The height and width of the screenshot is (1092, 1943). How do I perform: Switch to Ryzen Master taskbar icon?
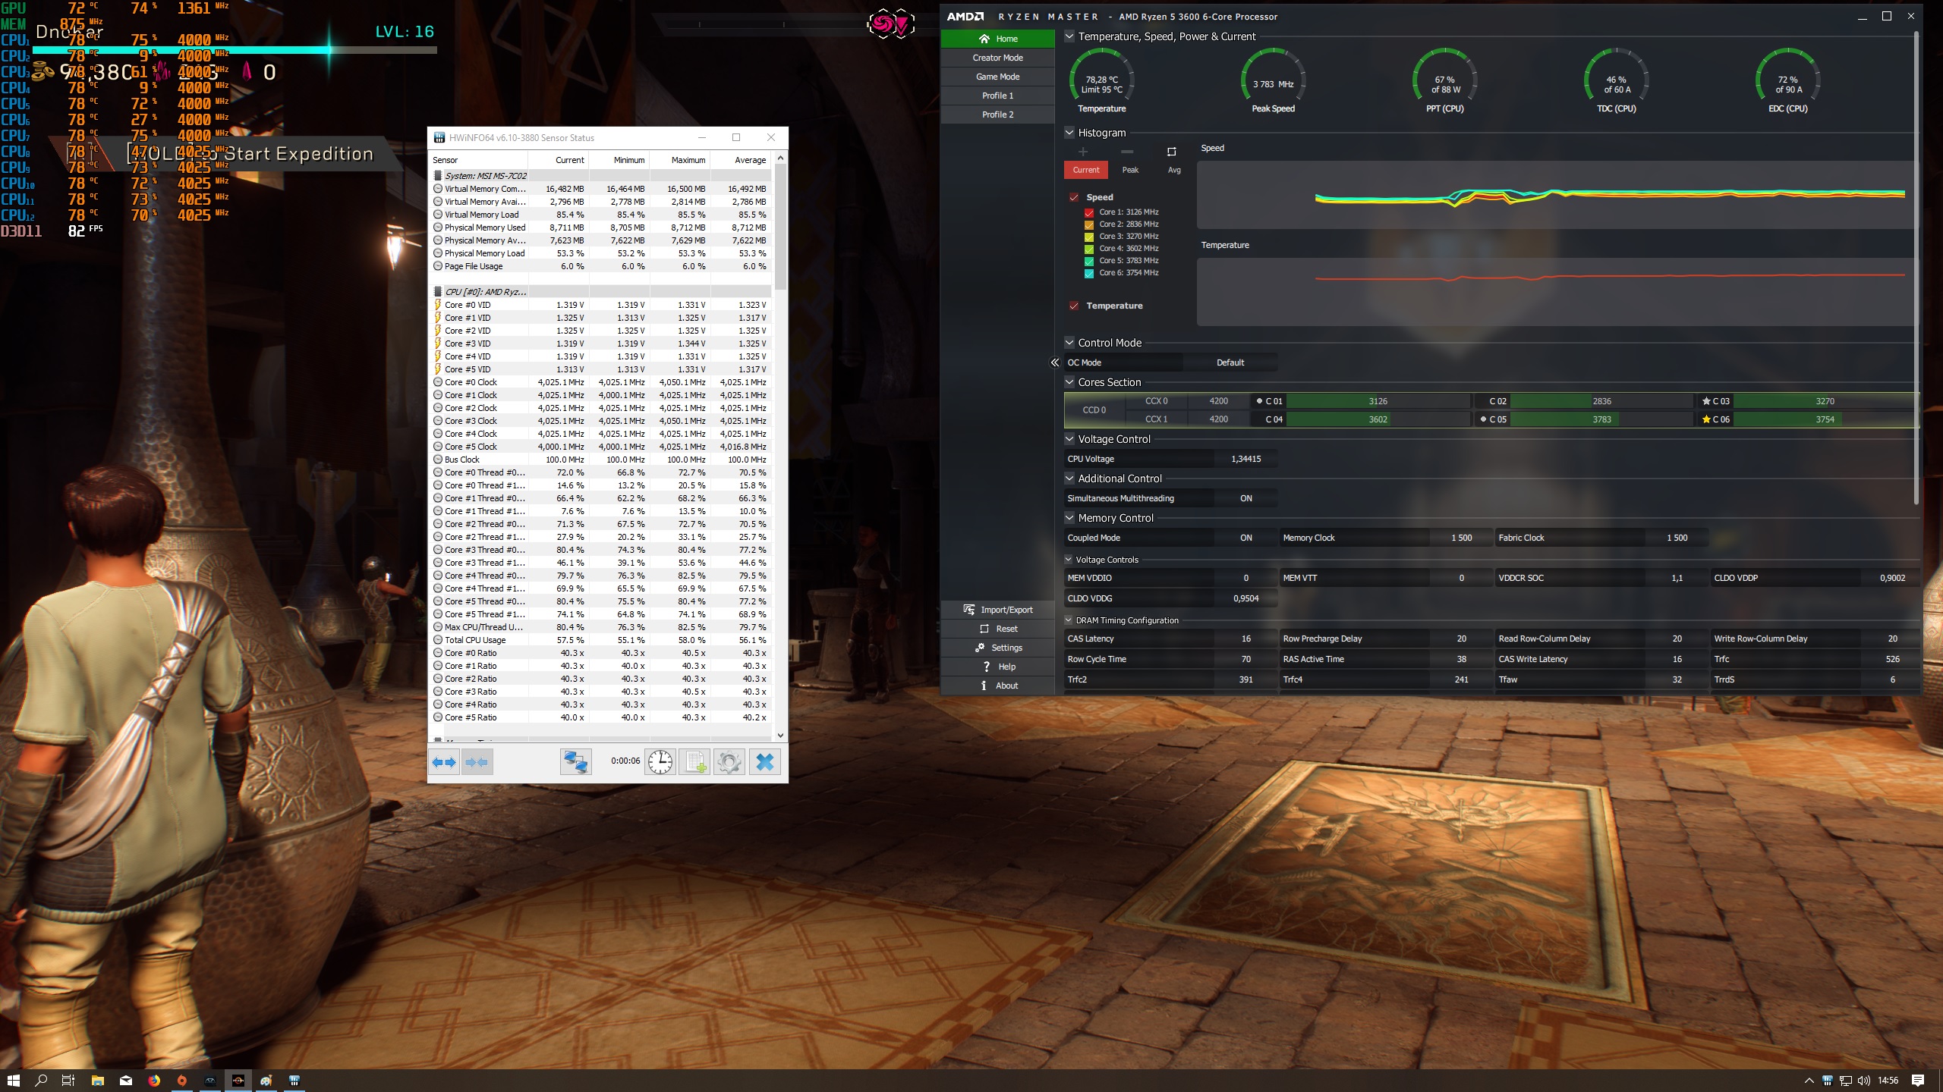[x=238, y=1081]
